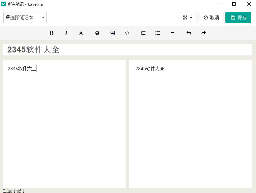Insert a heading using the A icon
The width and height of the screenshot is (256, 193).
pos(81,33)
